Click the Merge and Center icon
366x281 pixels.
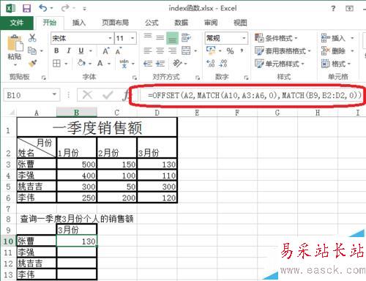(x=186, y=50)
